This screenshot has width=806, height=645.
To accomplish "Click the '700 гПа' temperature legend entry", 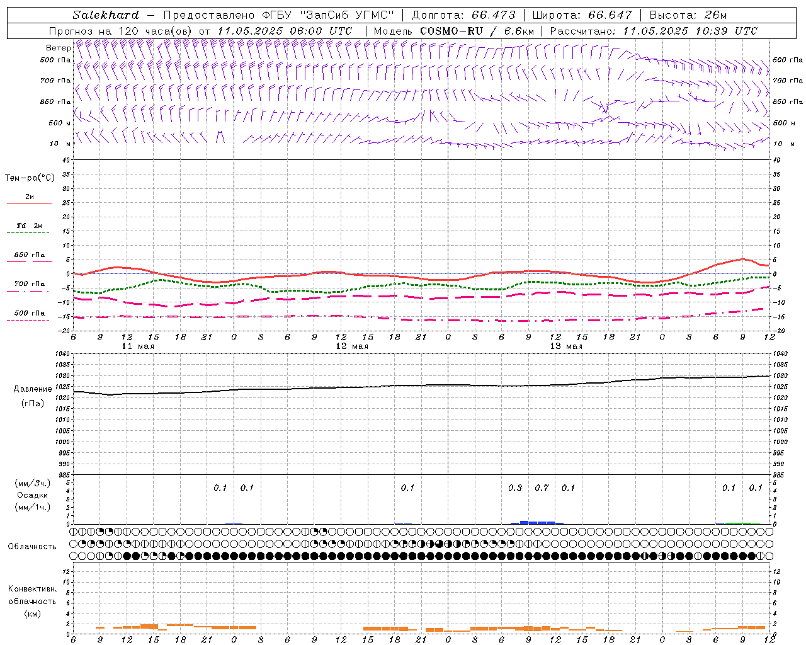I will (29, 284).
